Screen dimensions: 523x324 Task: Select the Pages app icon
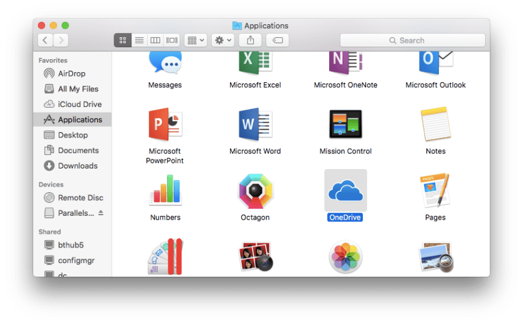pyautogui.click(x=435, y=190)
